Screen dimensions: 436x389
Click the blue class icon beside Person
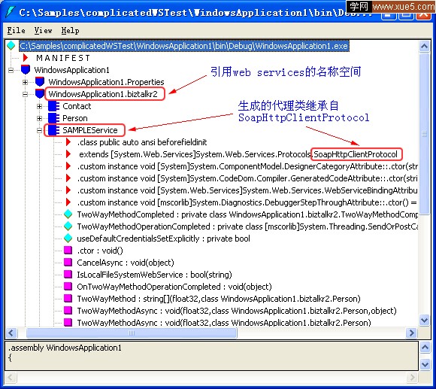[x=53, y=118]
